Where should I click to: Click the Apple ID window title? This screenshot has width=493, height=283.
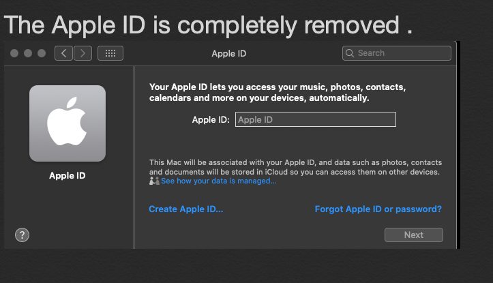229,53
